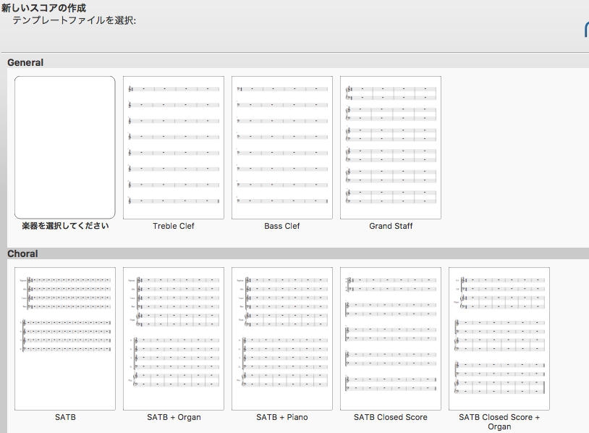
Task: Choose SATB Closed Score + Organ thumbnail
Action: tap(499, 339)
